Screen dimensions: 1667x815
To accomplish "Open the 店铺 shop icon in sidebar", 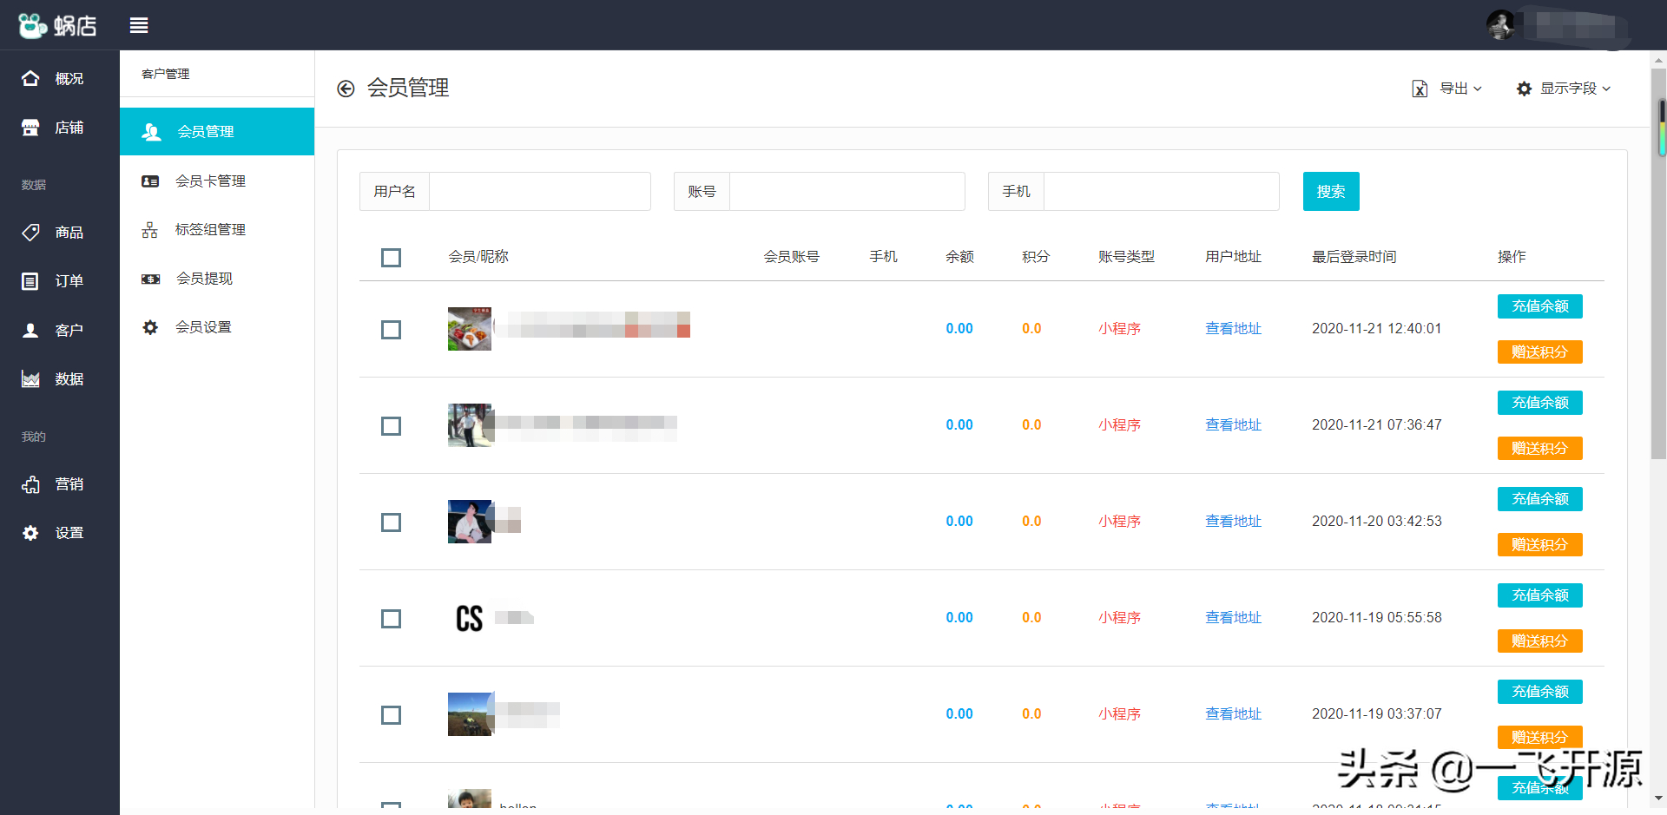I will click(x=30, y=128).
